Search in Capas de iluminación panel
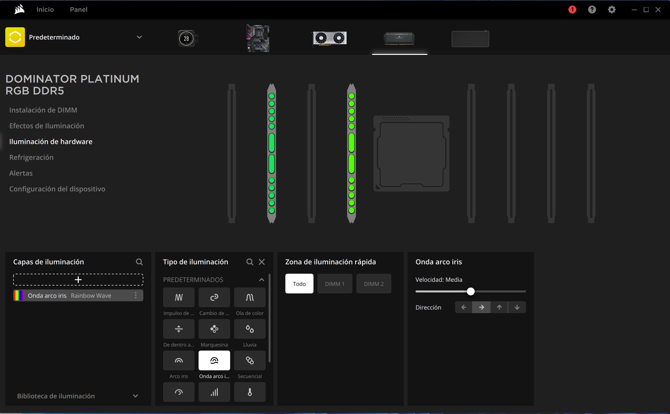The height and width of the screenshot is (414, 670). [x=139, y=262]
